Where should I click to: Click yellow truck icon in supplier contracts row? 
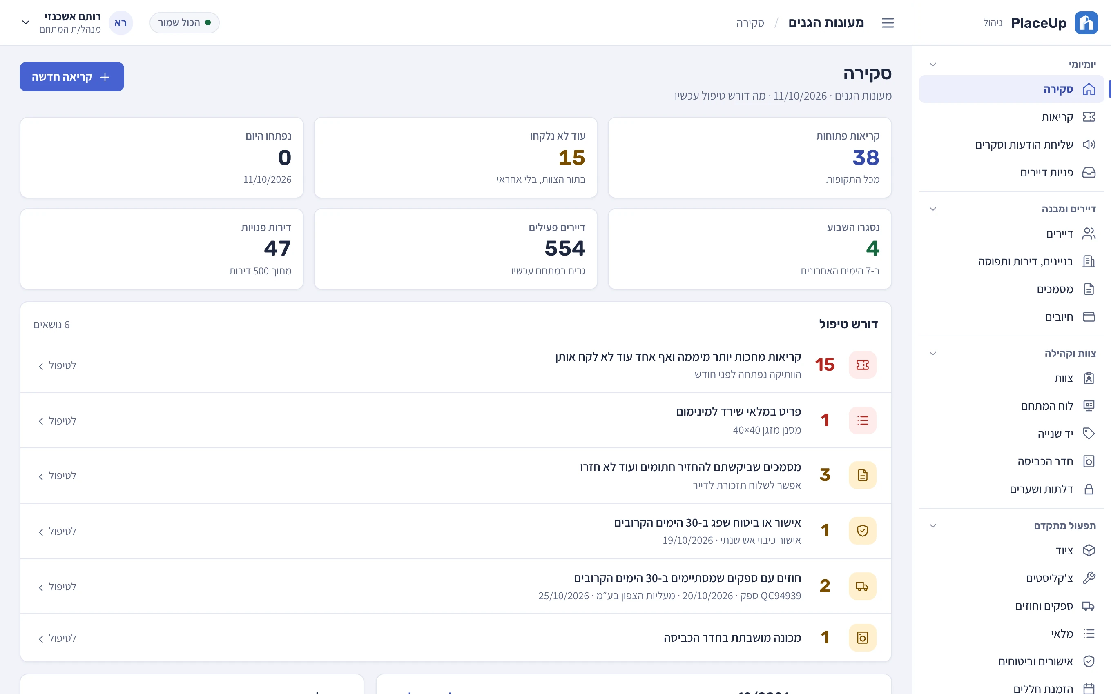click(862, 586)
